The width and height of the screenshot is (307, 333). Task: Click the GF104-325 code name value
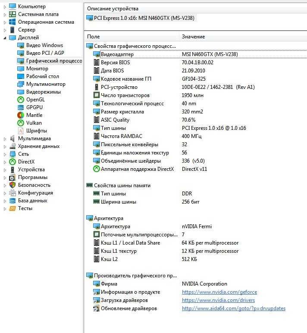click(x=194, y=79)
